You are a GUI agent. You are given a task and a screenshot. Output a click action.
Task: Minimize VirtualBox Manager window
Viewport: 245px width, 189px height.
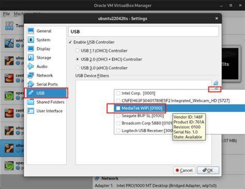coord(221,5)
